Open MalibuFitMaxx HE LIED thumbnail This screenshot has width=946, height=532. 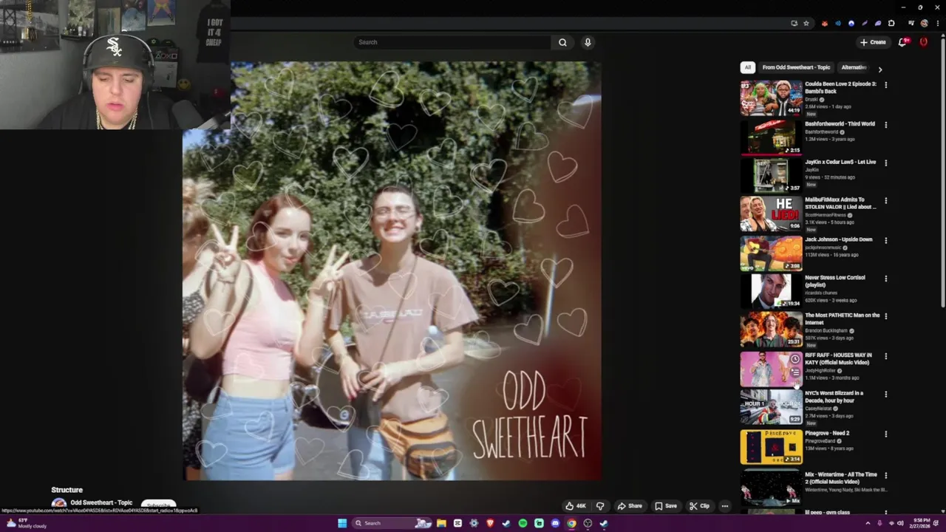pyautogui.click(x=771, y=213)
